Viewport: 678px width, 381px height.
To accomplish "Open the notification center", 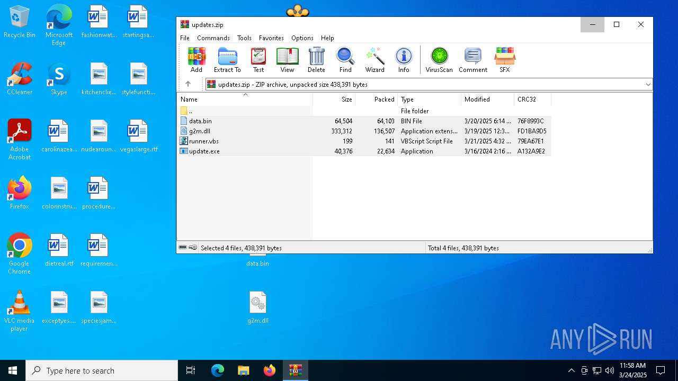I will [661, 370].
